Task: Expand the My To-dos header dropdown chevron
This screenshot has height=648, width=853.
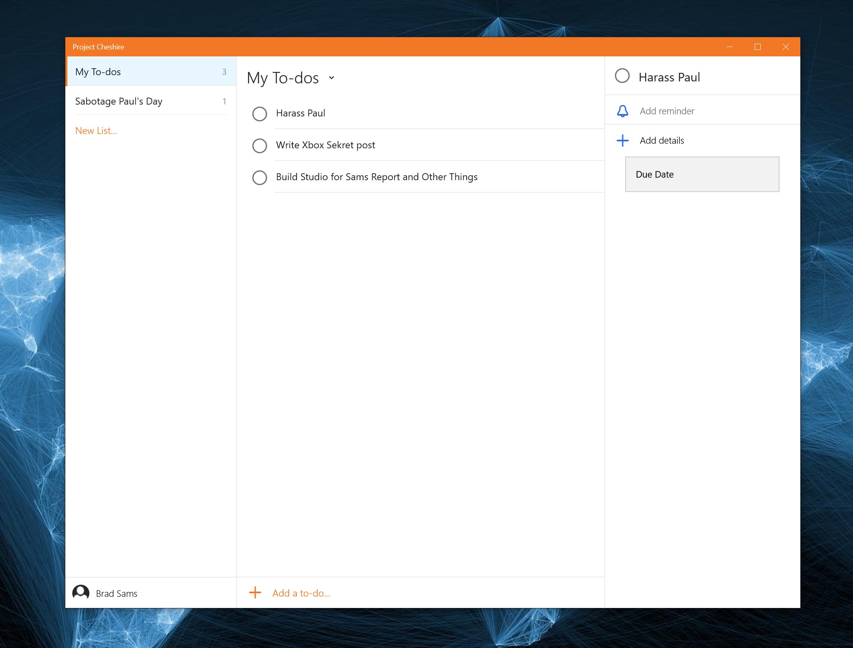Action: [332, 78]
